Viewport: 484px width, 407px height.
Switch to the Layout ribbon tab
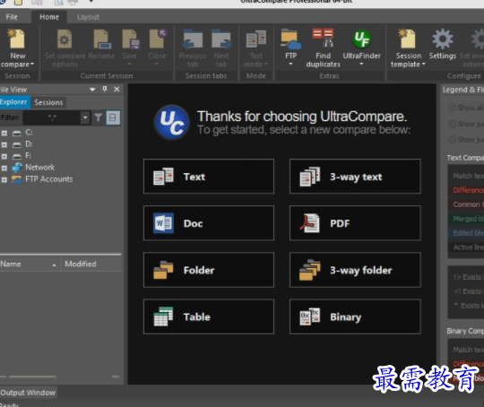(x=88, y=17)
